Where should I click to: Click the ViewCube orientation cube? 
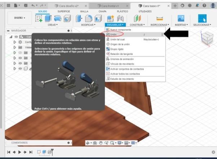[207, 38]
